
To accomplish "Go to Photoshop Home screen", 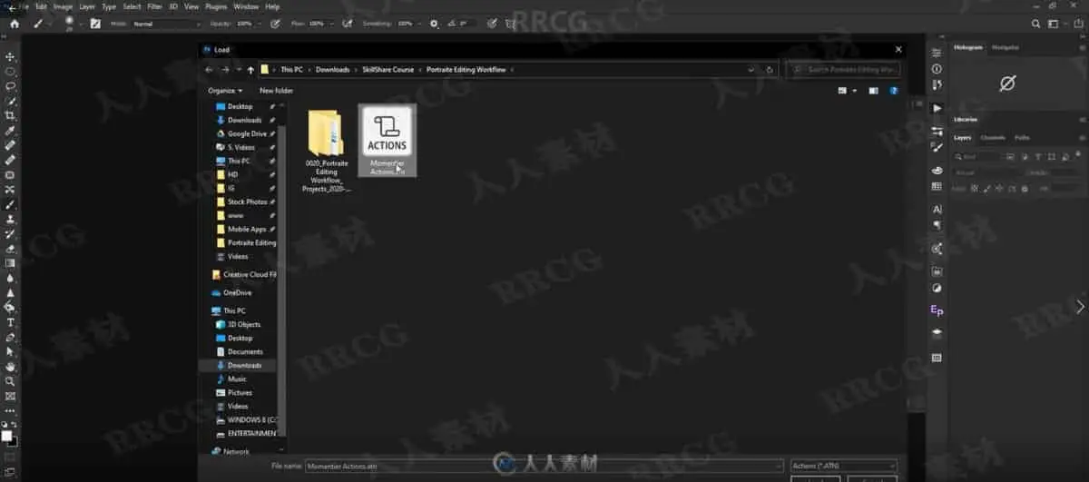I will 14,24.
